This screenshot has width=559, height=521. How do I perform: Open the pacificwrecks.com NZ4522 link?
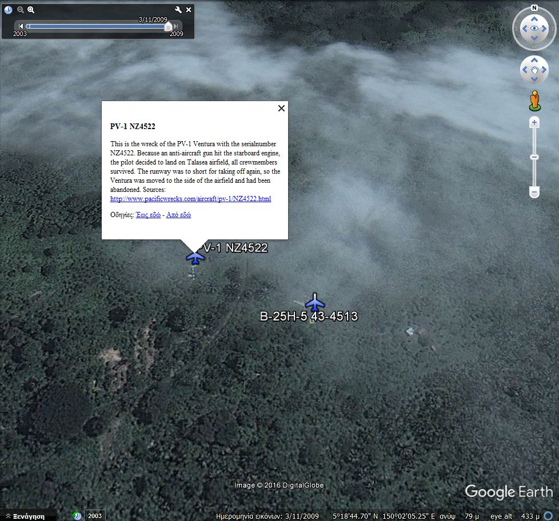pyautogui.click(x=191, y=199)
